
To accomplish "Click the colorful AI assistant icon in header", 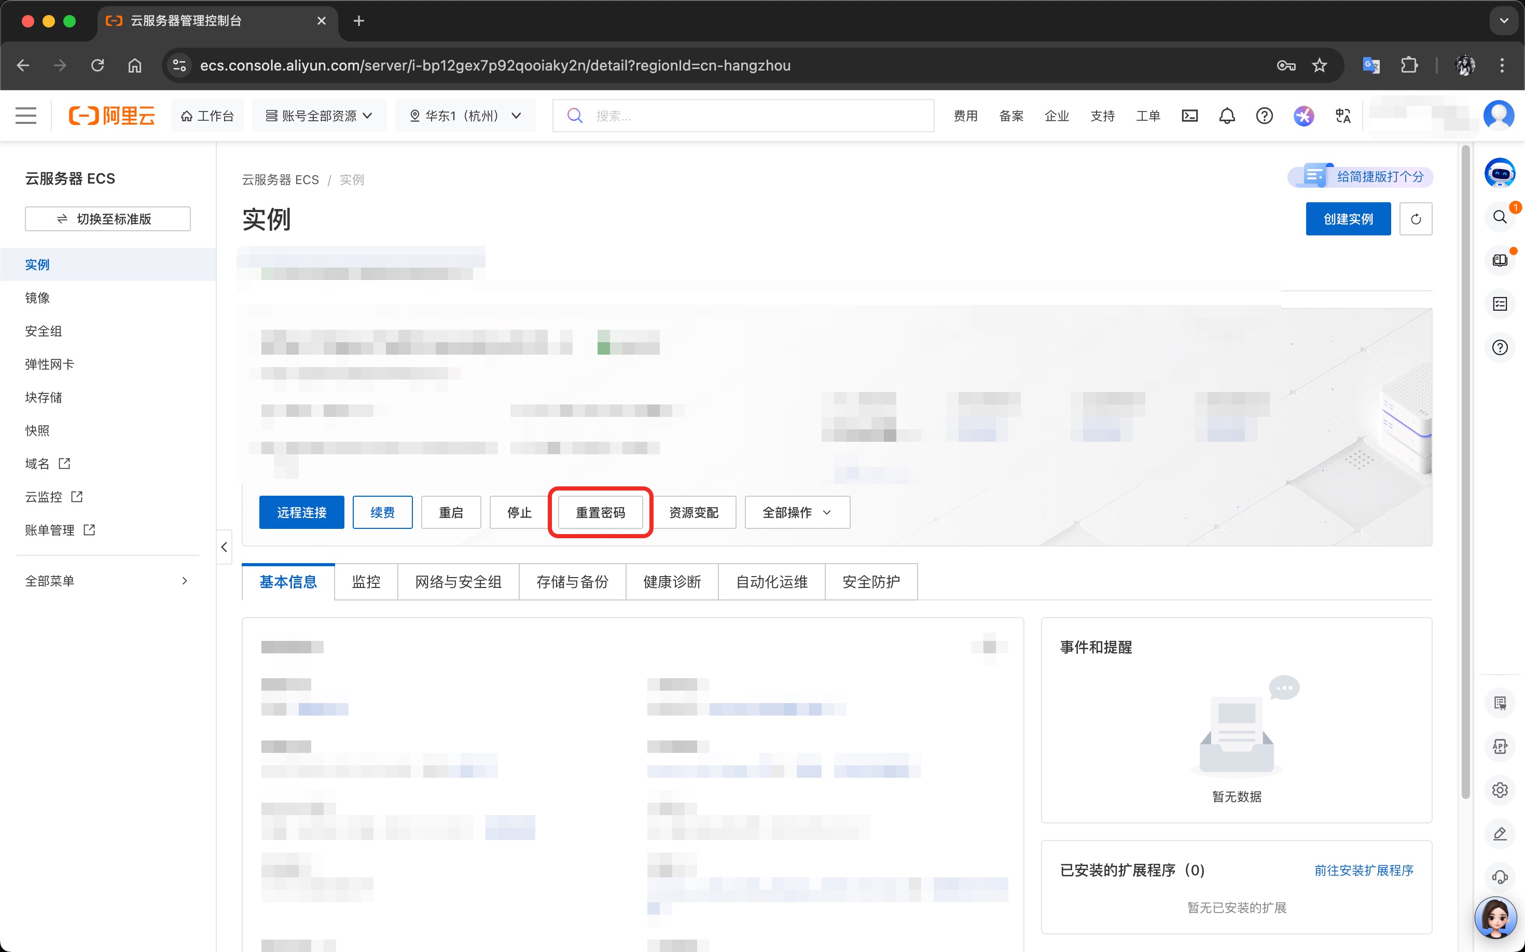I will 1304,116.
